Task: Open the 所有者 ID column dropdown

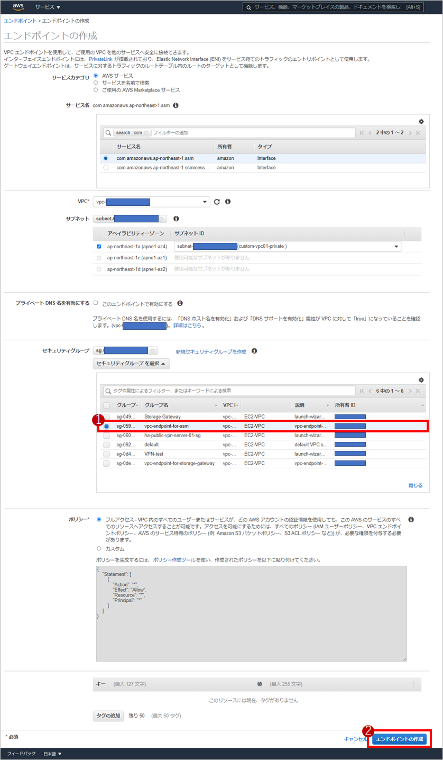Action: (x=423, y=405)
